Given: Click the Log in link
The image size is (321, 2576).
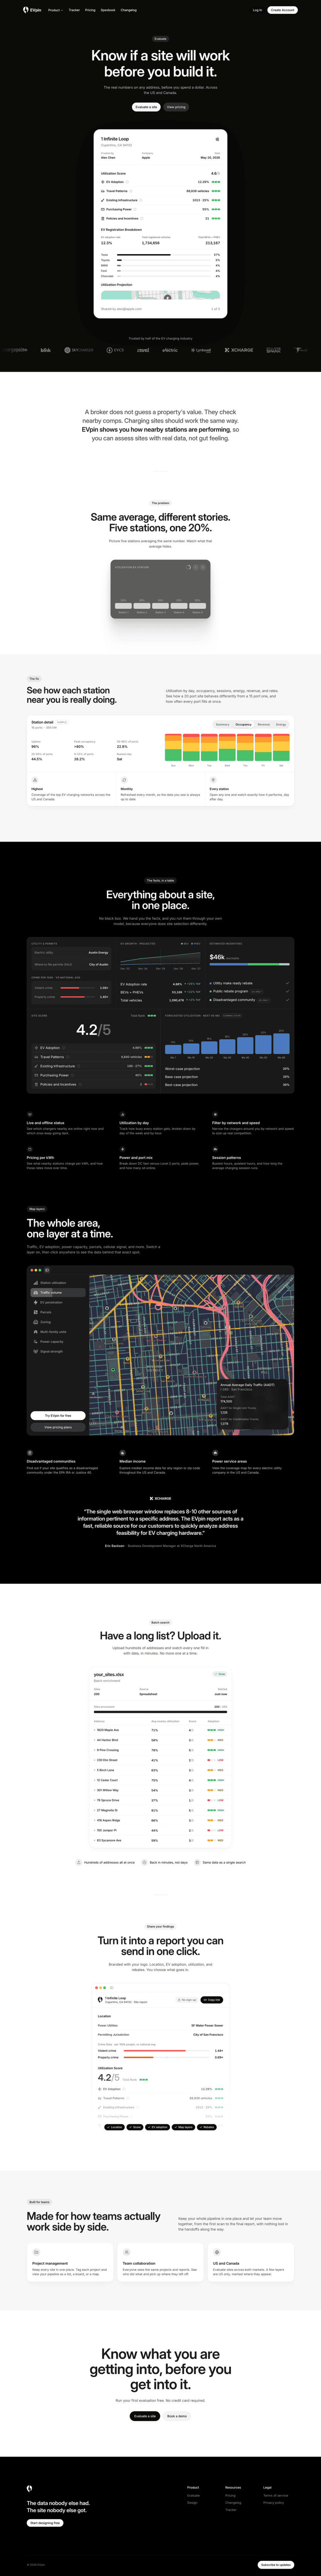Looking at the screenshot, I should [x=257, y=10].
